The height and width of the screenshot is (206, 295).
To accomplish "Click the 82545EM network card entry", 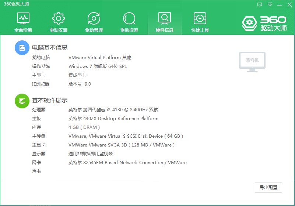I will click(x=127, y=163).
